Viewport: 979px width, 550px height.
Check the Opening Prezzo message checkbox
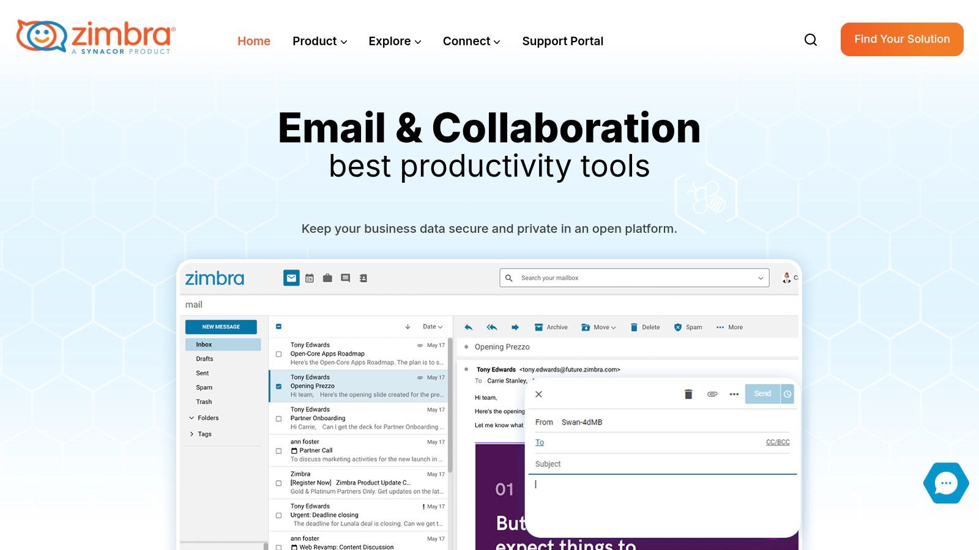point(278,386)
